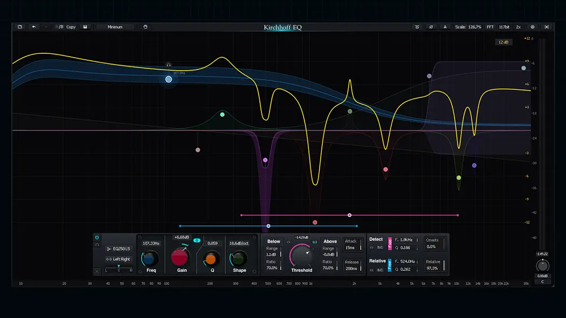Click the orange Q knob
This screenshot has height=318, width=566.
coord(211,259)
